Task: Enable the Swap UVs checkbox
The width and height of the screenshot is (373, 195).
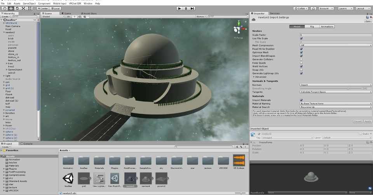Action: tap(302, 70)
